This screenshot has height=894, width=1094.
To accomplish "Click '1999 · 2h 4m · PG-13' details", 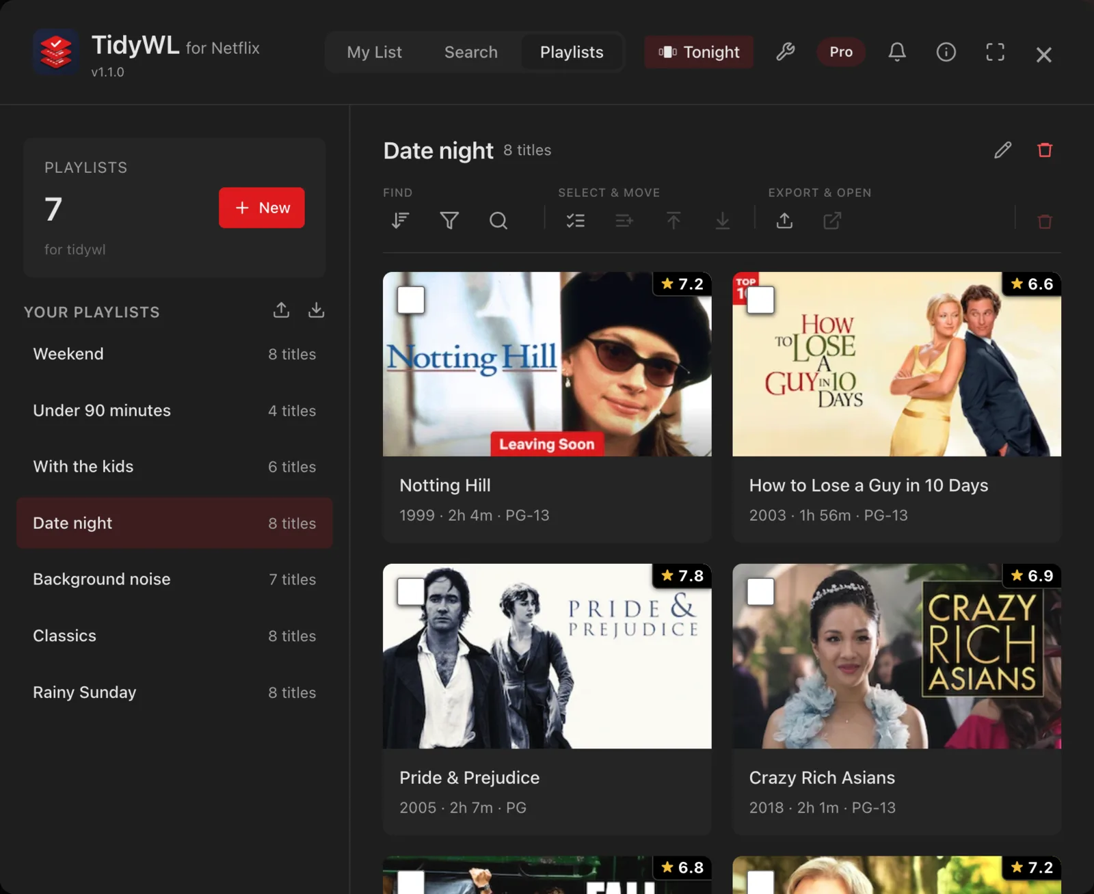I will (475, 515).
